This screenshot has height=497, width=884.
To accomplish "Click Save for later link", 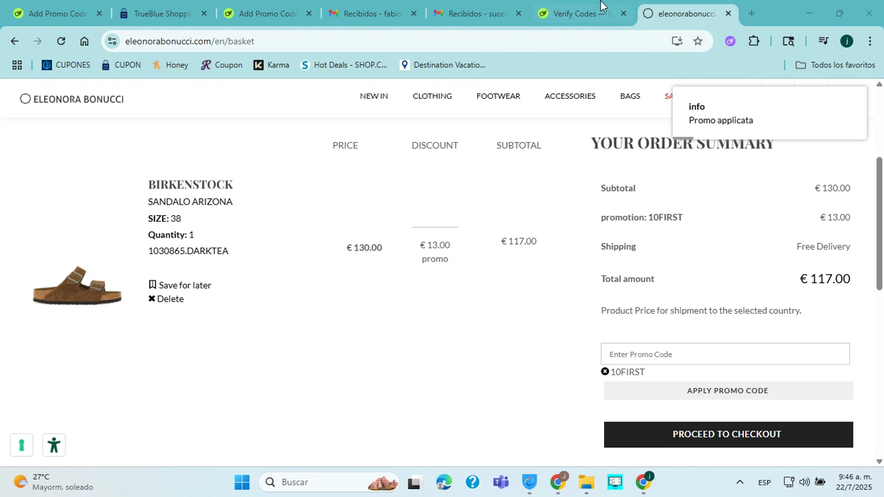I will tap(180, 285).
